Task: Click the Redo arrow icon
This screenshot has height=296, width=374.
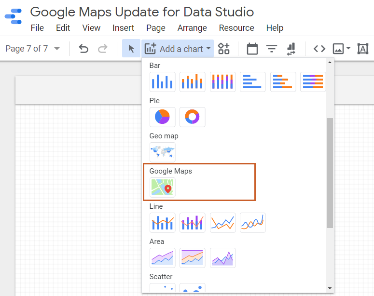Action: click(103, 49)
